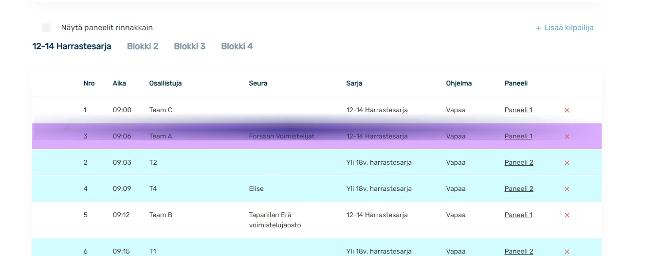This screenshot has height=256, width=661.
Task: Click the 09:15 time cell
Action: (122, 251)
